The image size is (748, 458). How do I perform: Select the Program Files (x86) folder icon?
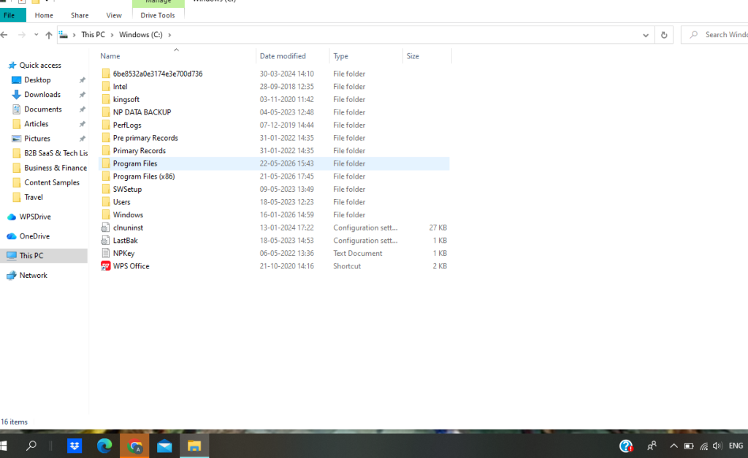(106, 176)
